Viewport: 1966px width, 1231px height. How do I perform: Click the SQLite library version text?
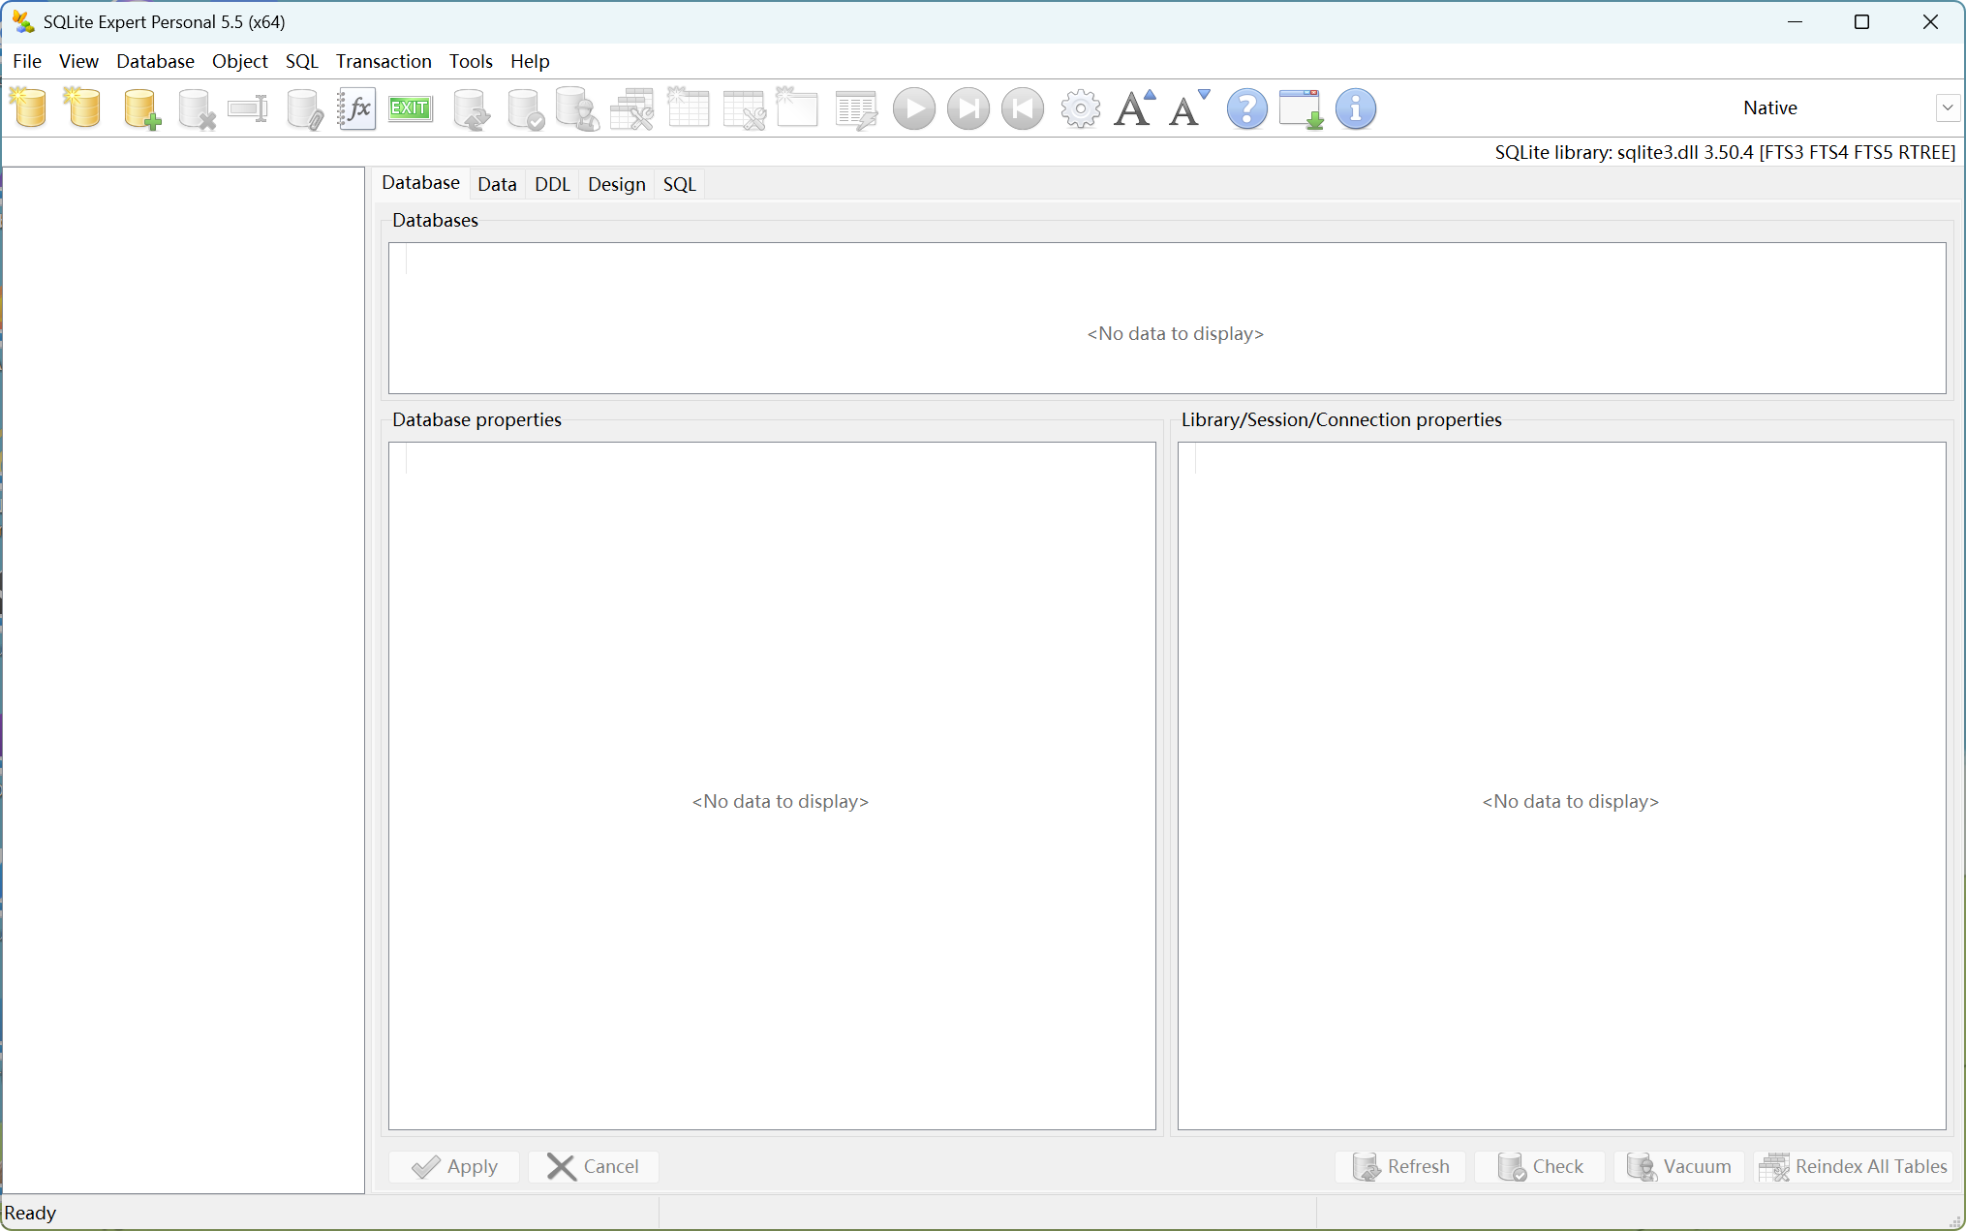pyautogui.click(x=1725, y=152)
